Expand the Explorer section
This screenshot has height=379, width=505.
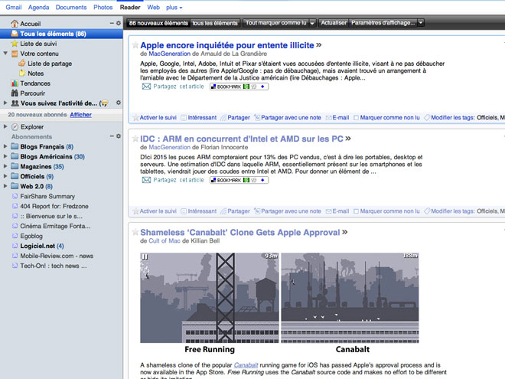click(x=5, y=126)
